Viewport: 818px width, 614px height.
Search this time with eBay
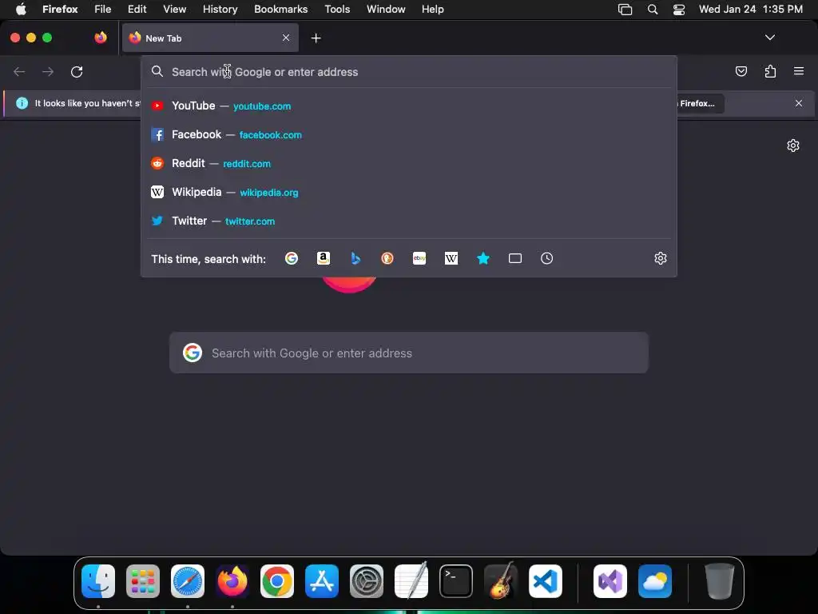(419, 258)
